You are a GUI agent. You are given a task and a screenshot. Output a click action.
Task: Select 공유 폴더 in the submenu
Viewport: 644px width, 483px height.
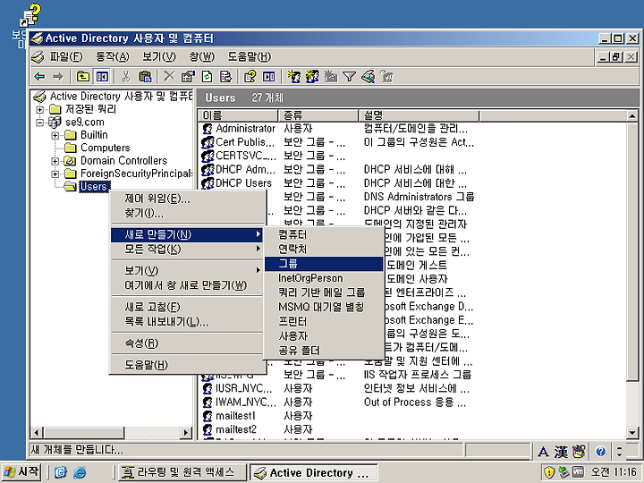click(324, 351)
